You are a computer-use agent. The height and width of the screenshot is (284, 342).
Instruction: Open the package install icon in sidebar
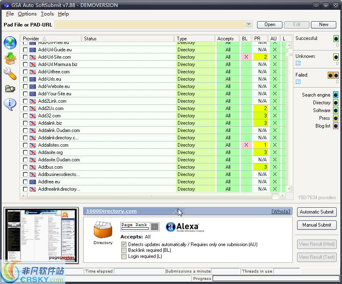coord(10,58)
